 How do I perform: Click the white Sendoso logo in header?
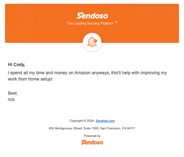(92, 15)
